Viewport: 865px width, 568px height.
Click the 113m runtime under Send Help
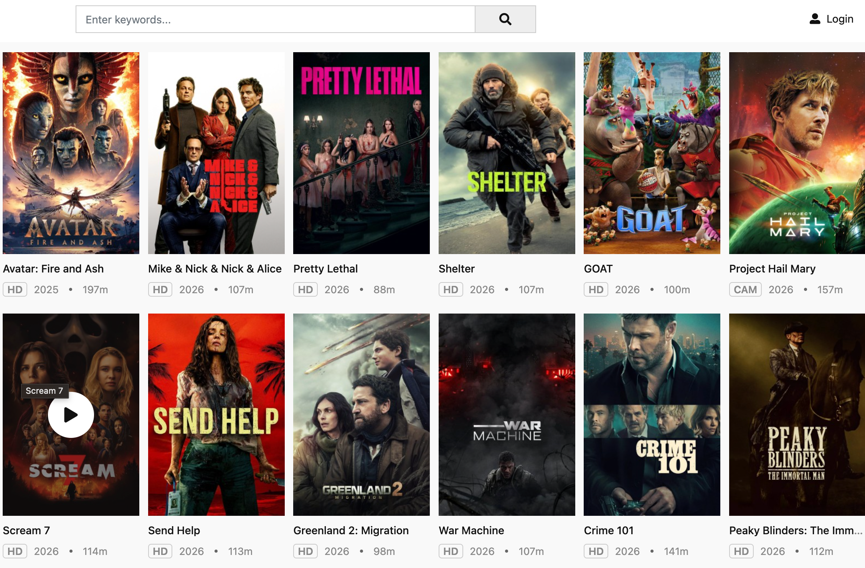[240, 551]
